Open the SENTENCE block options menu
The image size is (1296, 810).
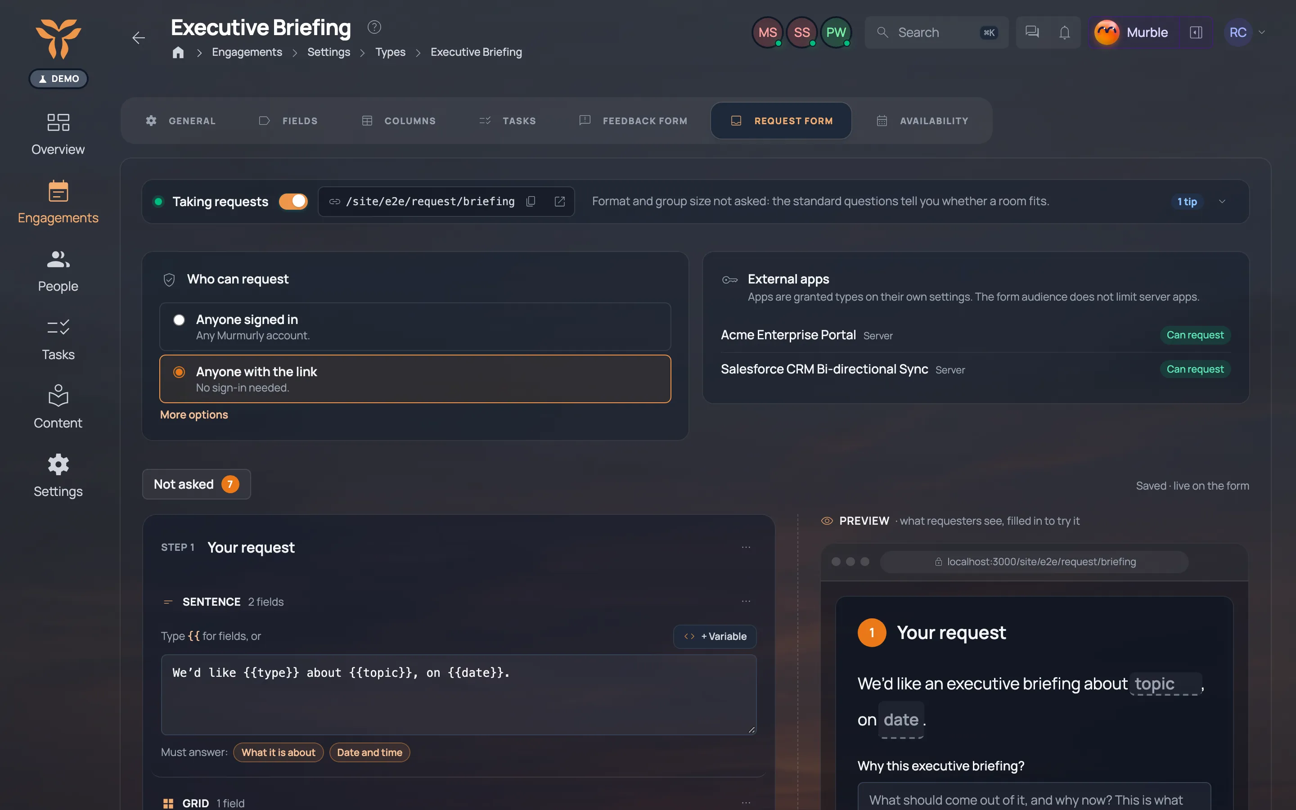pyautogui.click(x=746, y=601)
